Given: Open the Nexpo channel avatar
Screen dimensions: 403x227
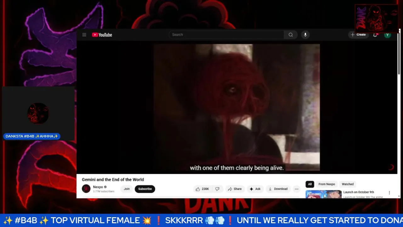Looking at the screenshot, I should click(x=86, y=189).
